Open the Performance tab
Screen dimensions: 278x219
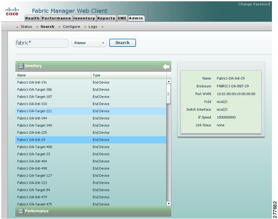click(x=56, y=18)
